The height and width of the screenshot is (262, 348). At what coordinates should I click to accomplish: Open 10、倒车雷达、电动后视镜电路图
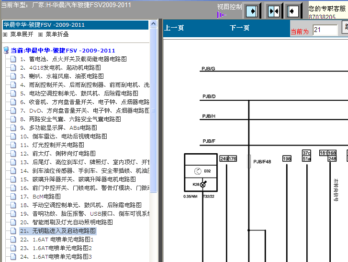coord(64,136)
